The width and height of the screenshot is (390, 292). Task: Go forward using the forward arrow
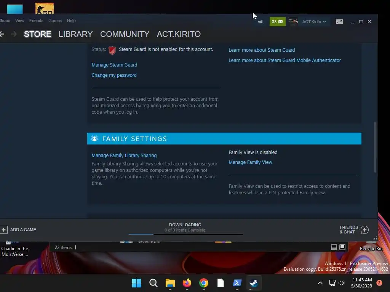(14, 34)
